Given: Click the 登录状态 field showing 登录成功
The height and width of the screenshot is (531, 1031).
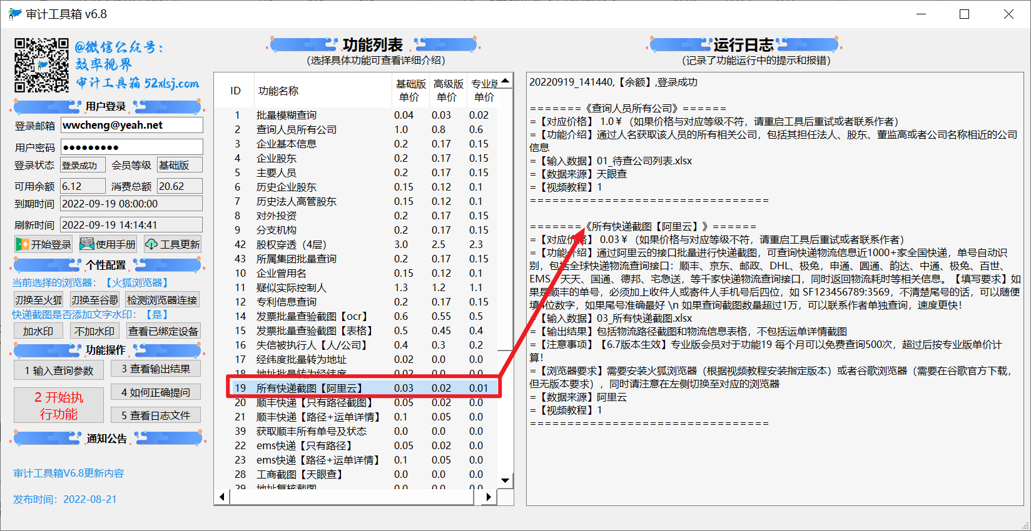Looking at the screenshot, I should 83,165.
